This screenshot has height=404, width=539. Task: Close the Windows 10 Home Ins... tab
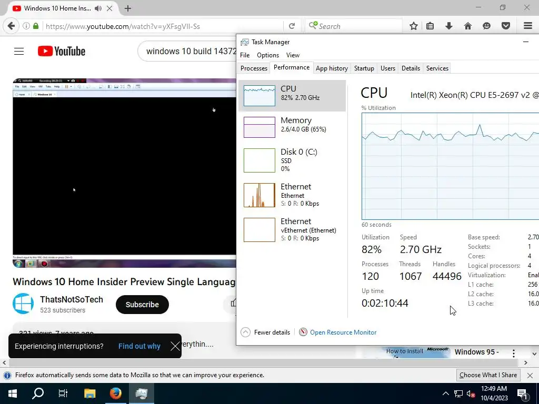pyautogui.click(x=109, y=8)
